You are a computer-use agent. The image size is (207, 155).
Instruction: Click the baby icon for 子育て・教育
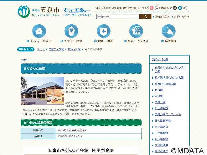pyautogui.click(x=71, y=31)
